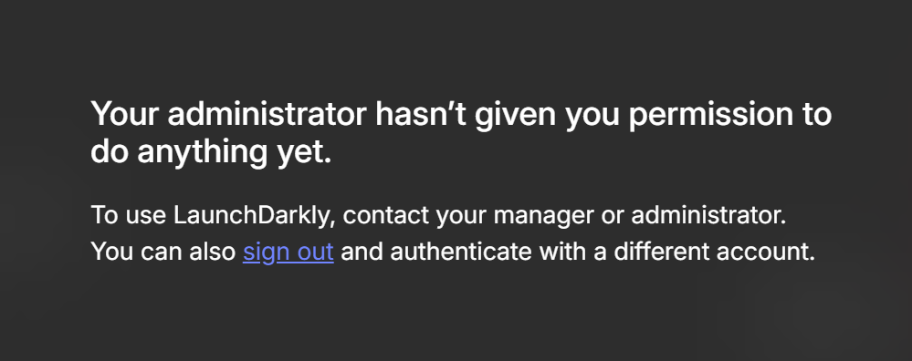Click the word 'Your' starting the heading
912x361 pixels.
125,114
